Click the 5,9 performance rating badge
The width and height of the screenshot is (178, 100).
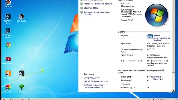(x=150, y=36)
